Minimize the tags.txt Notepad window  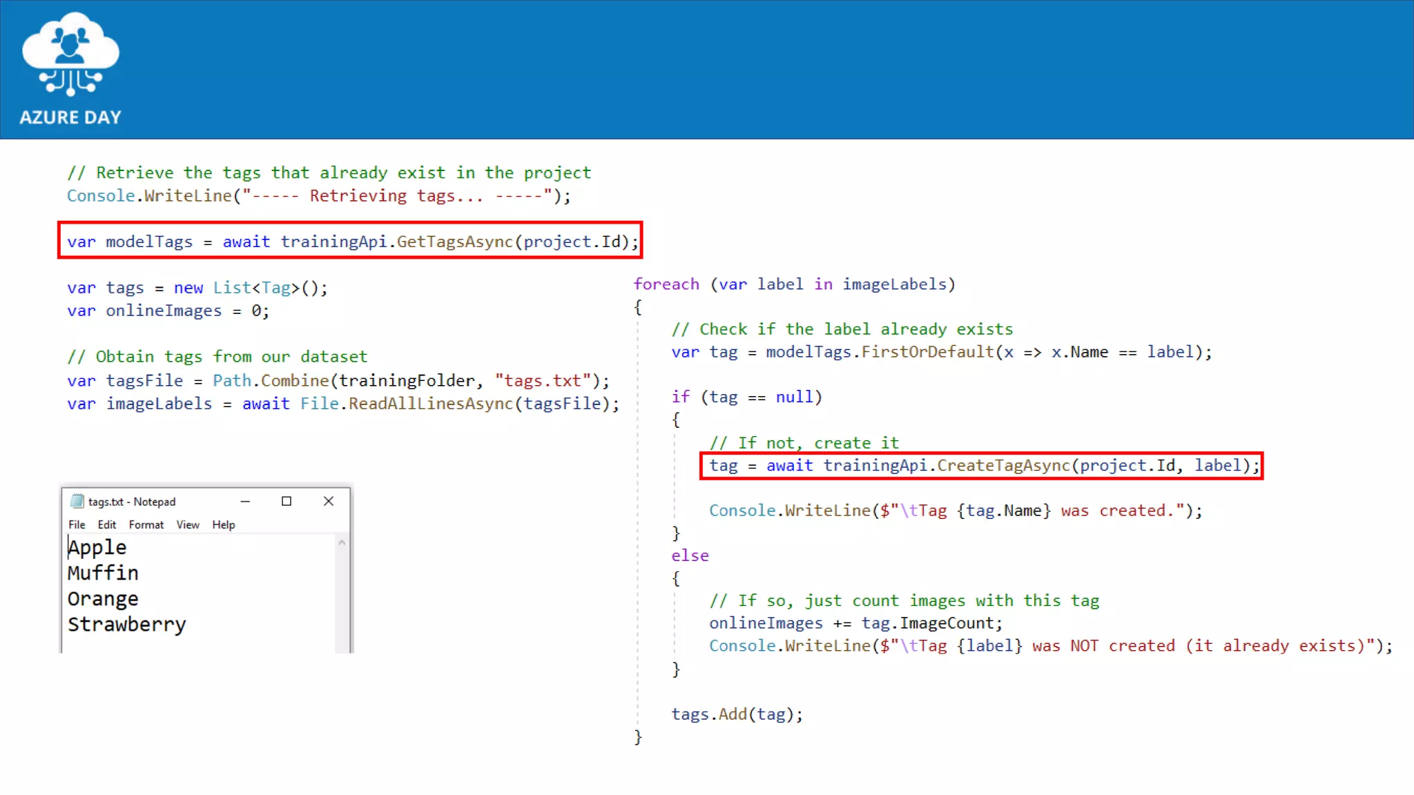pos(245,502)
